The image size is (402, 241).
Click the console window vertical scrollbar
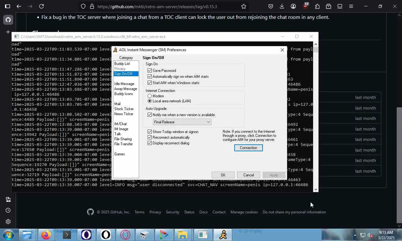coord(316,116)
